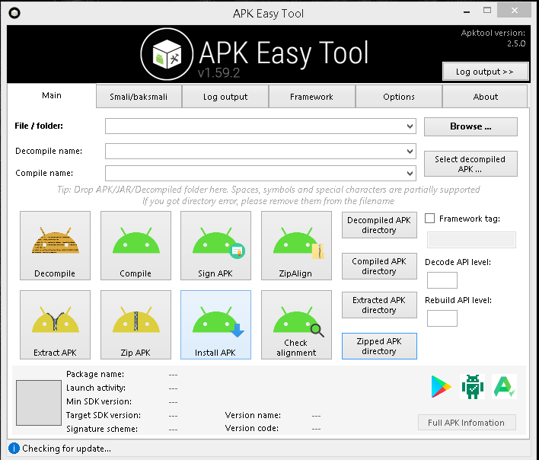Click the Log output >> button
539x460 pixels.
tap(485, 72)
